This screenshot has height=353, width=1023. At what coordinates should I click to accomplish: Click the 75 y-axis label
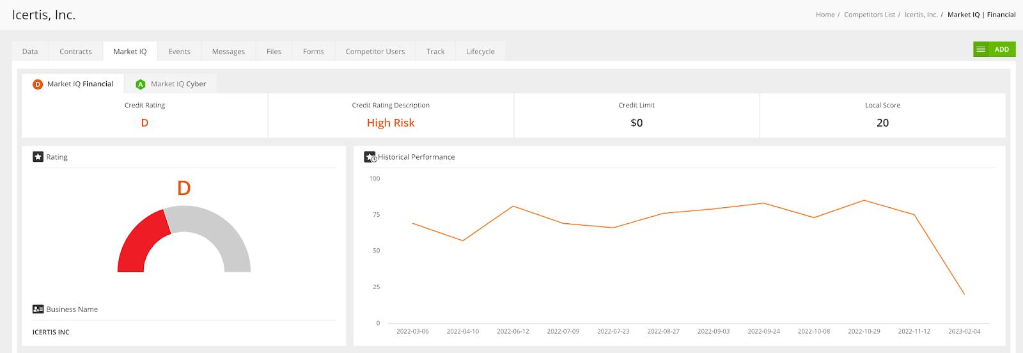point(377,215)
